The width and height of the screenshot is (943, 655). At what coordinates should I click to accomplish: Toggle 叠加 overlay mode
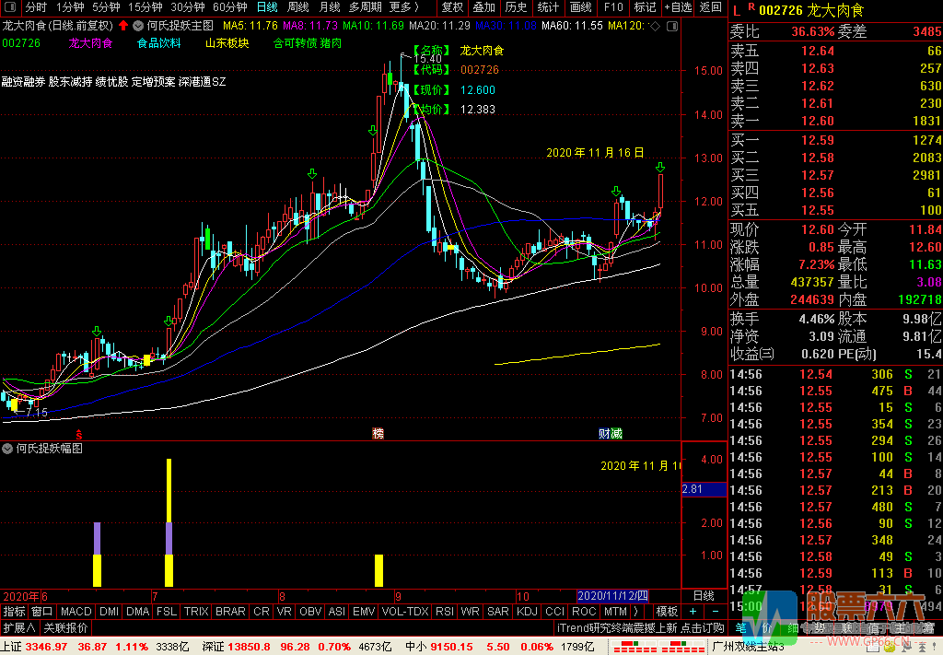(x=484, y=7)
